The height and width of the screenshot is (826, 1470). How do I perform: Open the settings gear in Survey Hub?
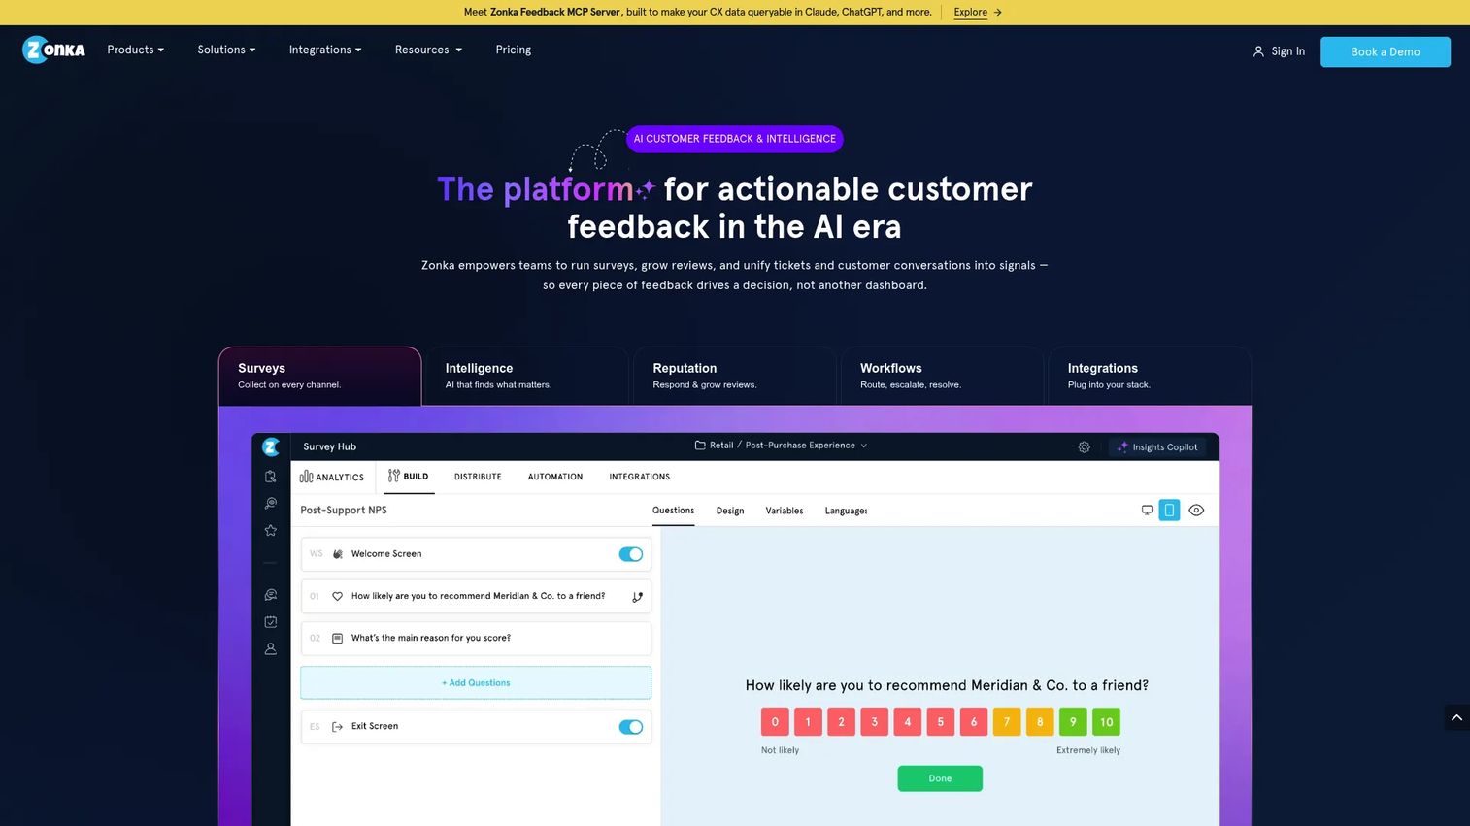pyautogui.click(x=1084, y=447)
